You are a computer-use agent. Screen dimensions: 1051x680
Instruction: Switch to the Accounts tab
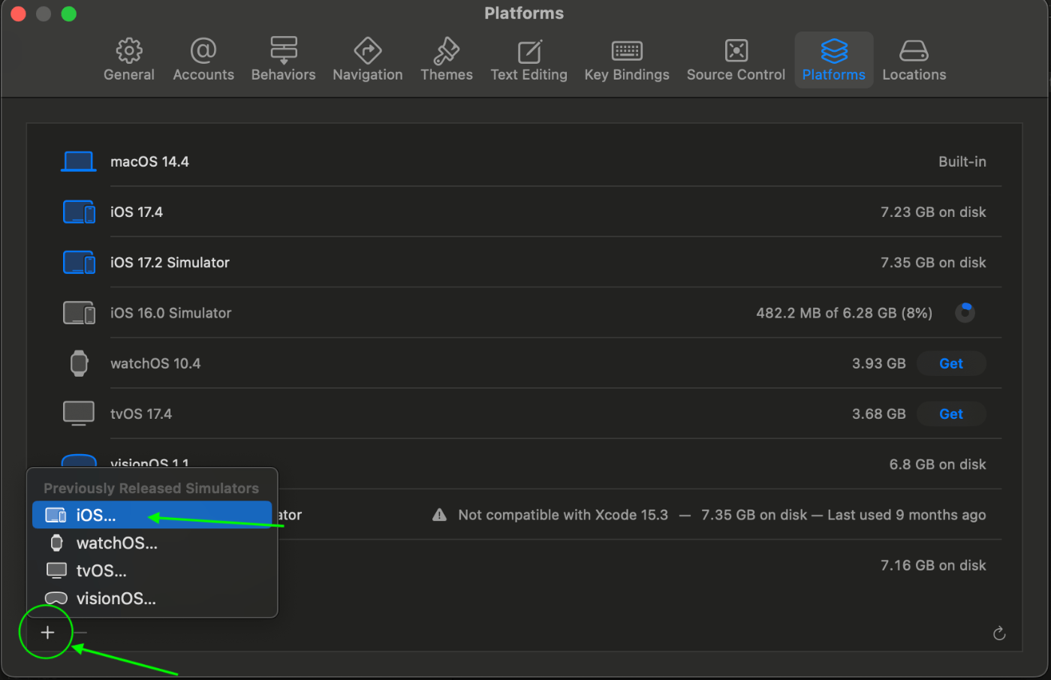click(x=203, y=60)
